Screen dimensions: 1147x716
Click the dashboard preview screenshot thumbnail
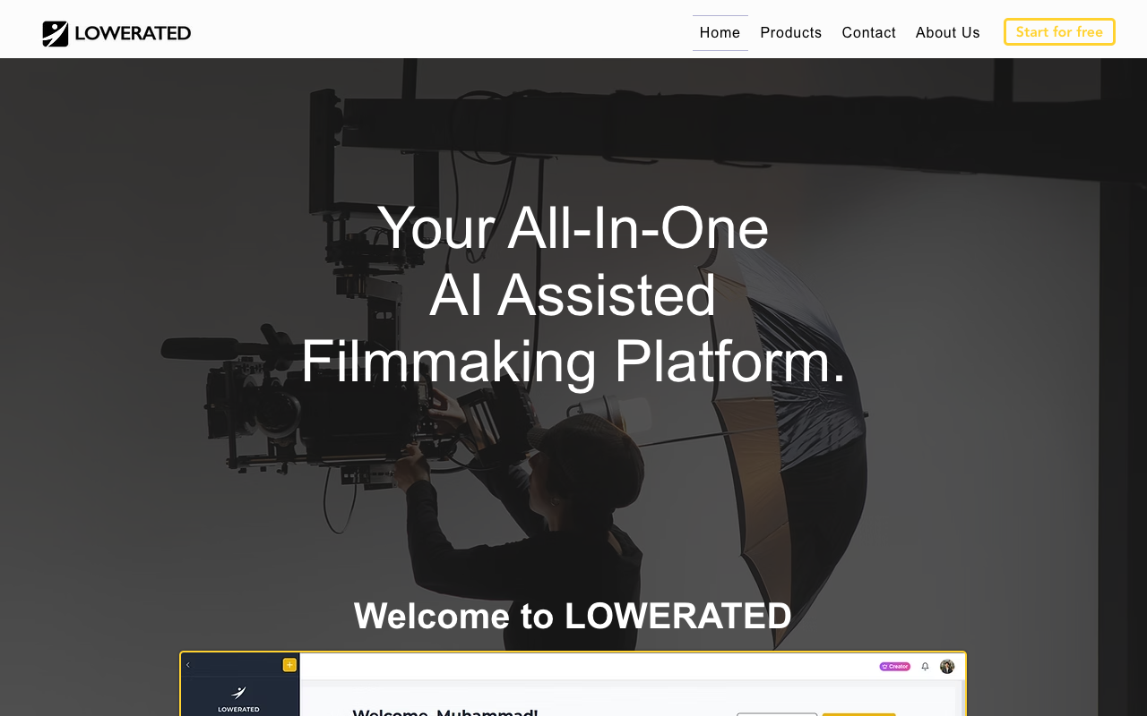pyautogui.click(x=573, y=684)
